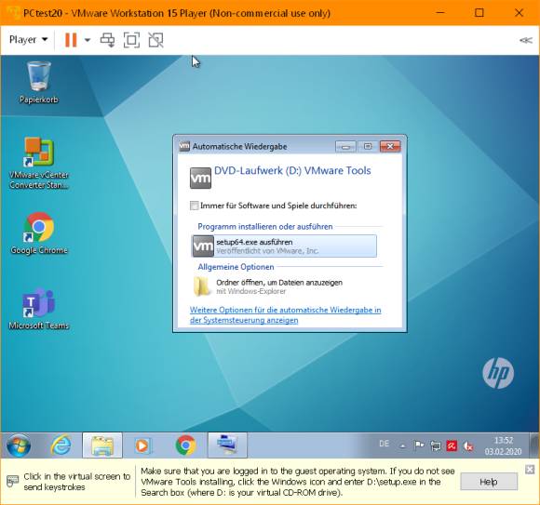Open Windows Media Player taskbar icon
Screen dimensions: 540x505
pos(143,445)
